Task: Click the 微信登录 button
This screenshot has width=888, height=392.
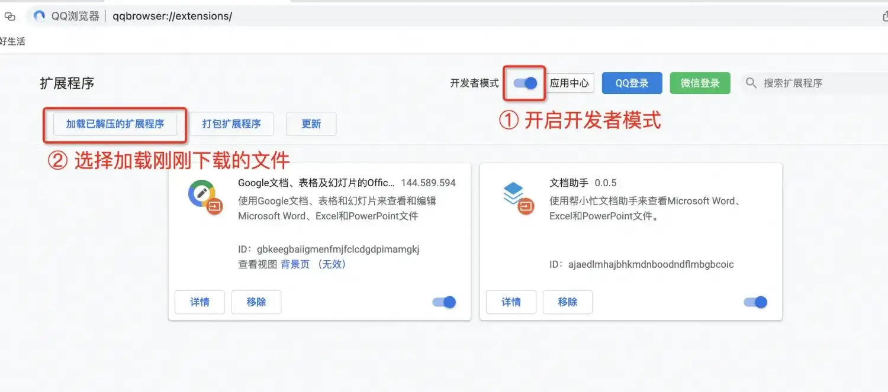Action: [700, 83]
